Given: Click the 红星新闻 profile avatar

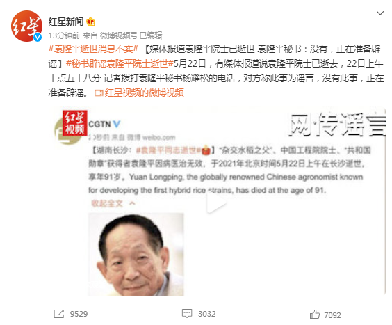Looking at the screenshot, I should (x=26, y=26).
